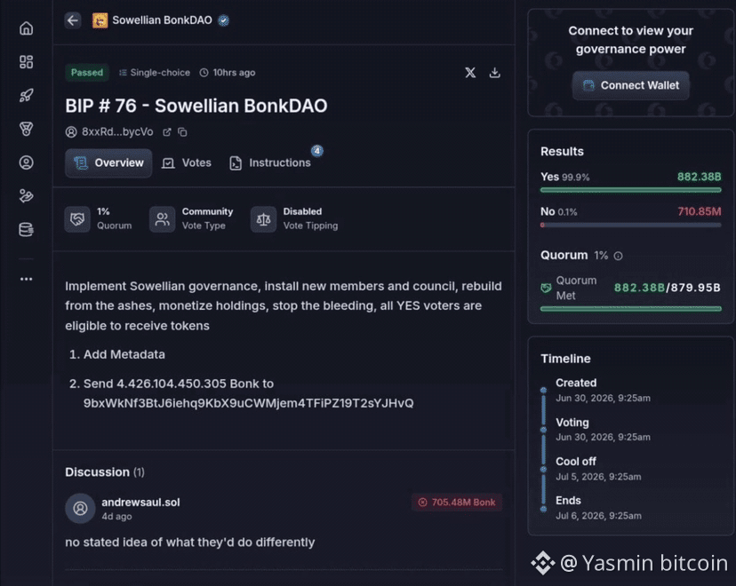Switch to the Overview tab
This screenshot has height=586, width=736.
(x=108, y=163)
